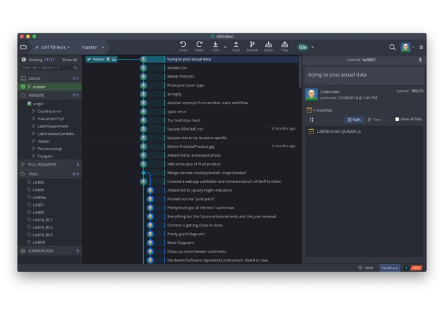Select the Lab07experiment remote branch
Image resolution: width=444 pixels, height=316 pixels.
click(53, 126)
